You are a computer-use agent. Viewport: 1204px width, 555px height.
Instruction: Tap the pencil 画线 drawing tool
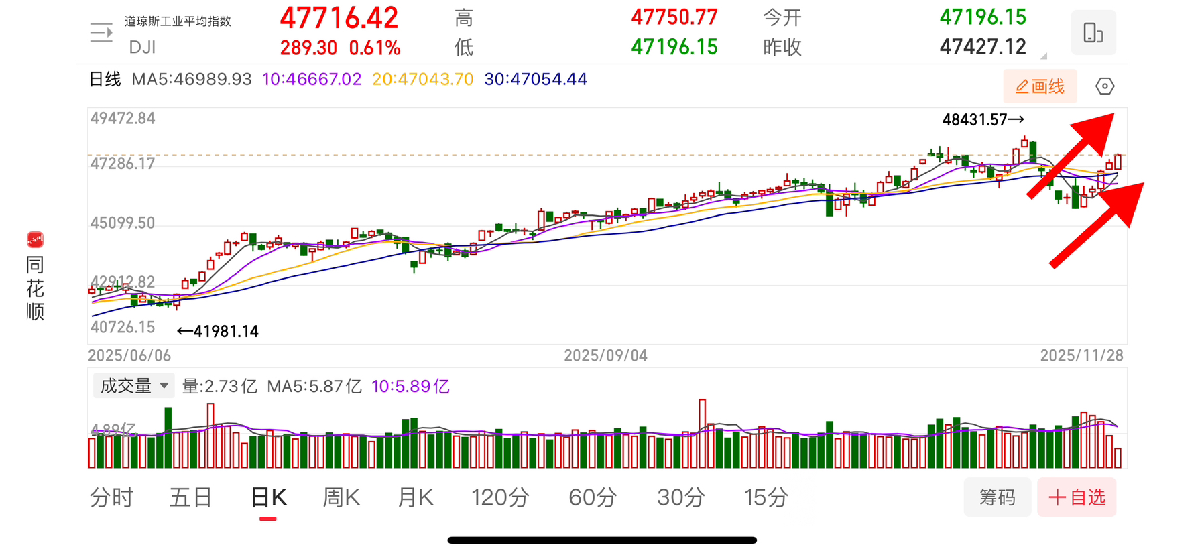point(1040,86)
